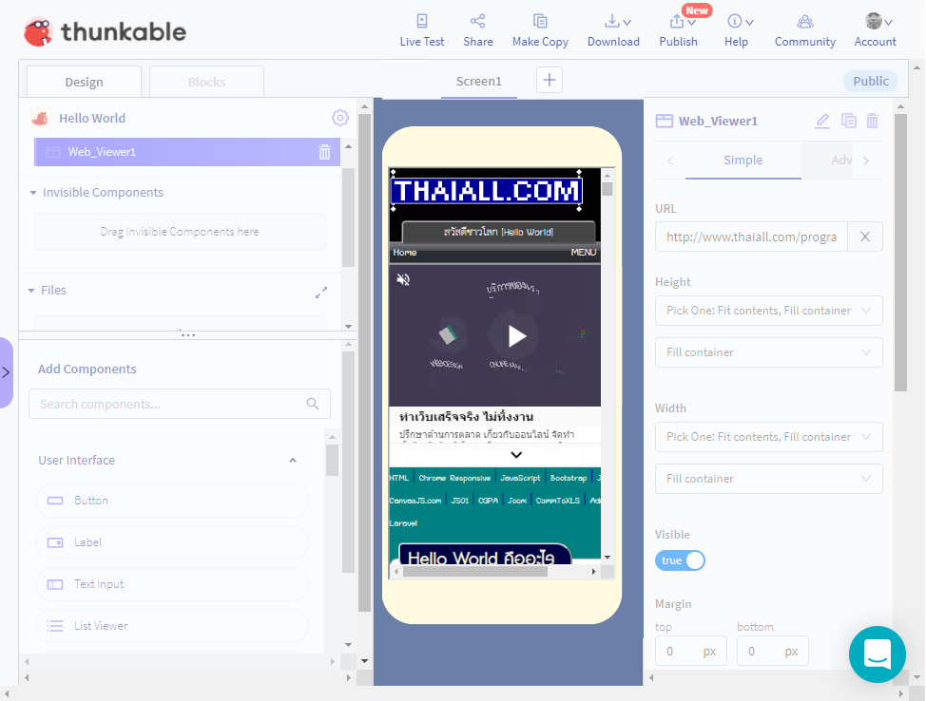Image resolution: width=926 pixels, height=701 pixels.
Task: Clear the URL field with X button
Action: (x=864, y=237)
